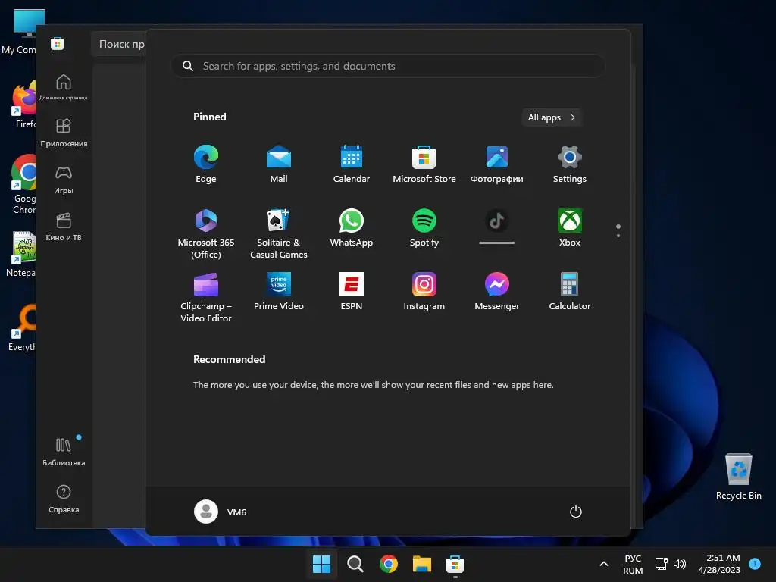
Task: Open Microsoft Store in Pinned section
Action: point(424,164)
